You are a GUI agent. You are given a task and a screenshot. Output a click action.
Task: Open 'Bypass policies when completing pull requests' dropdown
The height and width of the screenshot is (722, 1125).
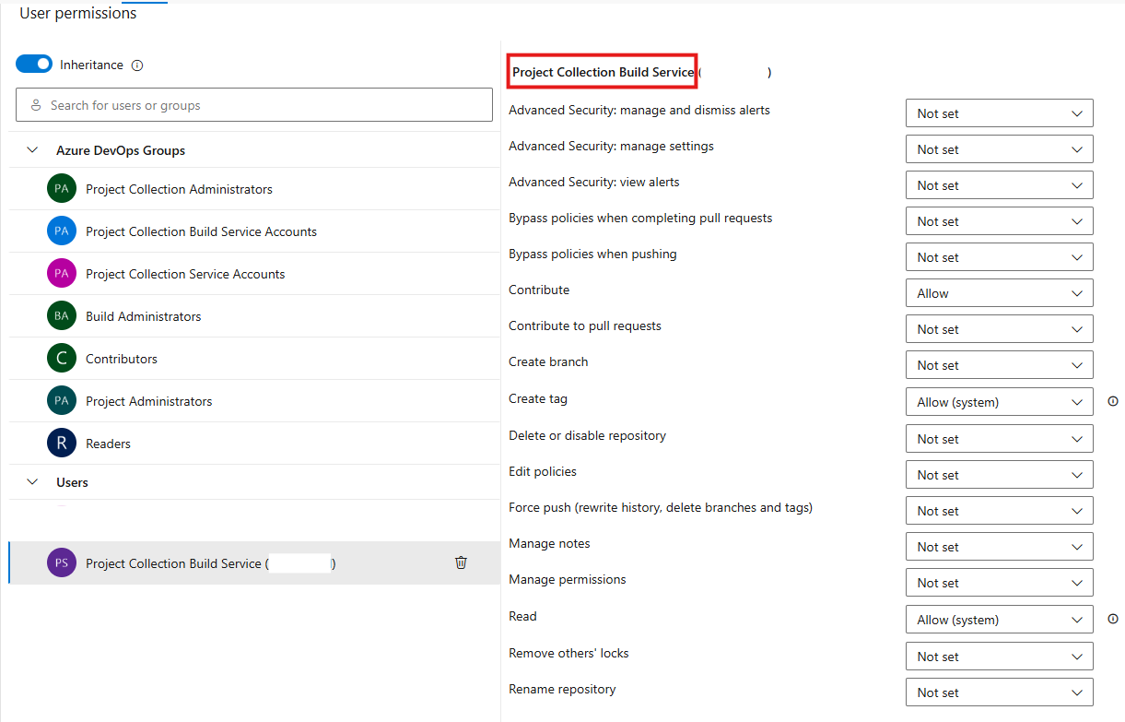coord(1000,221)
